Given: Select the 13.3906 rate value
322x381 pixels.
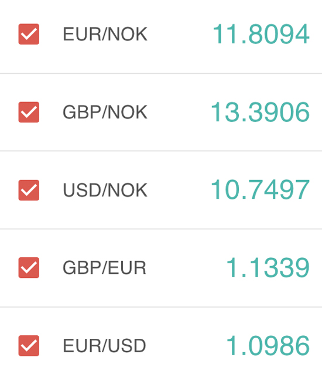Looking at the screenshot, I should click(260, 113).
